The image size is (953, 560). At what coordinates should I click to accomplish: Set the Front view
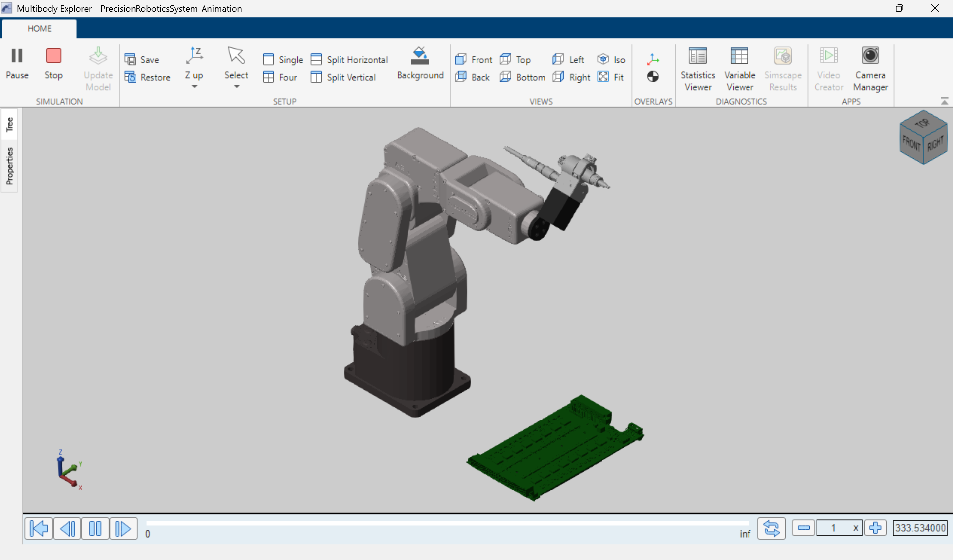[474, 60]
